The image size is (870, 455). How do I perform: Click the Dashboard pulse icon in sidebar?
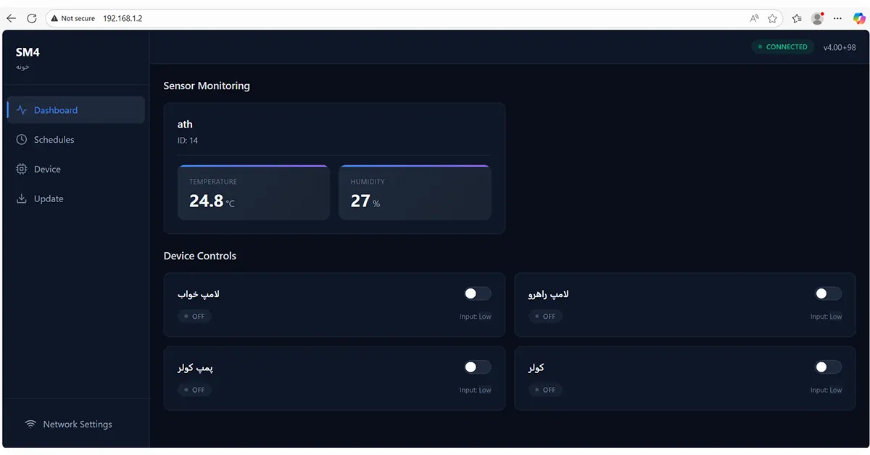tap(22, 110)
